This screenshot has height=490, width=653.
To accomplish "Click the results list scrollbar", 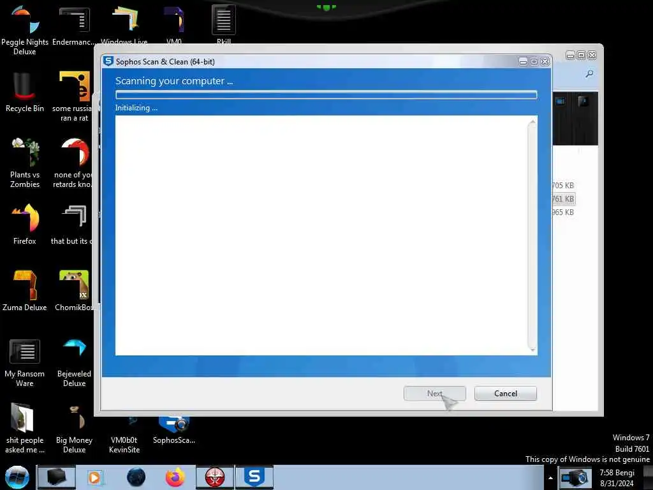I will 532,235.
